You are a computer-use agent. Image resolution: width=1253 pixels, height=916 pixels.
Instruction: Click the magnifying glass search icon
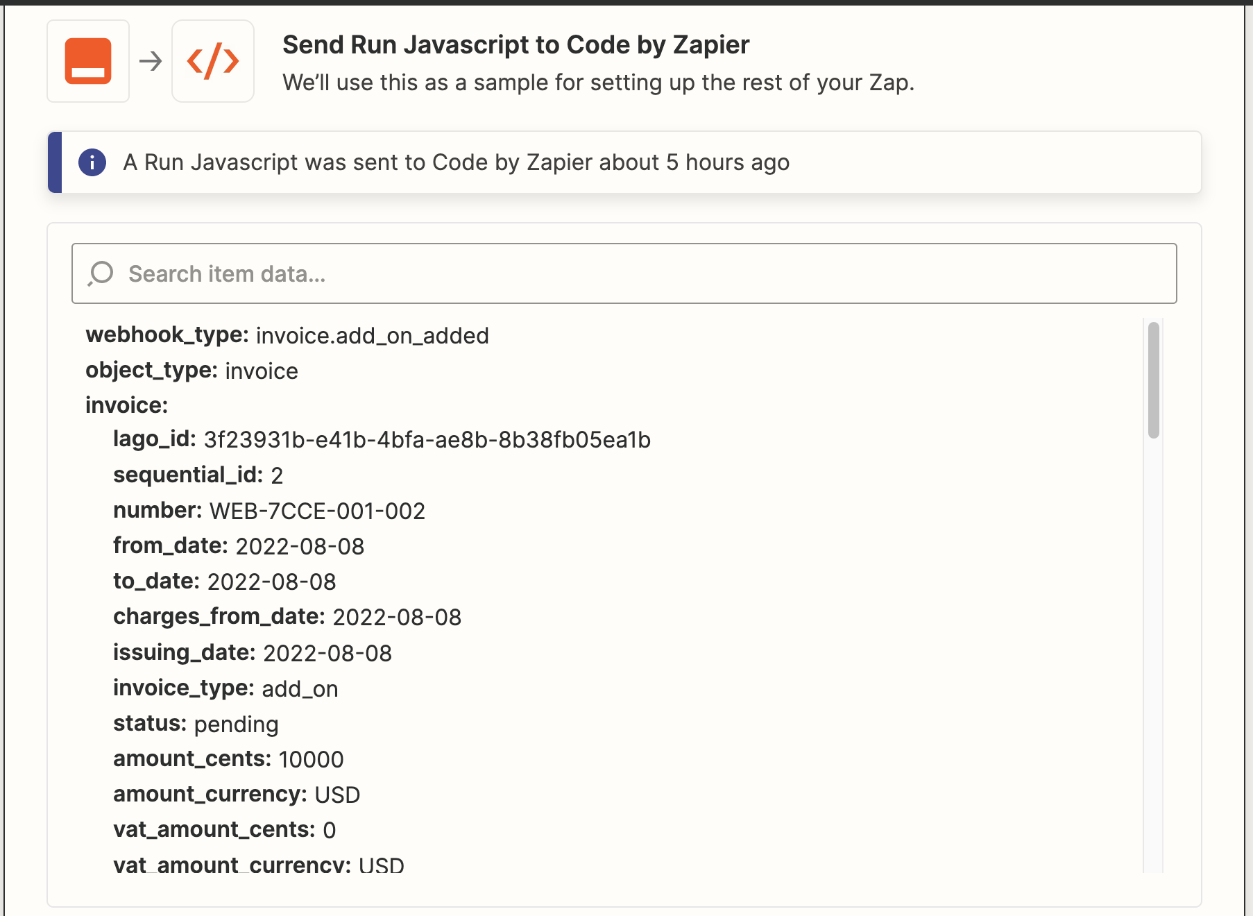pyautogui.click(x=101, y=273)
